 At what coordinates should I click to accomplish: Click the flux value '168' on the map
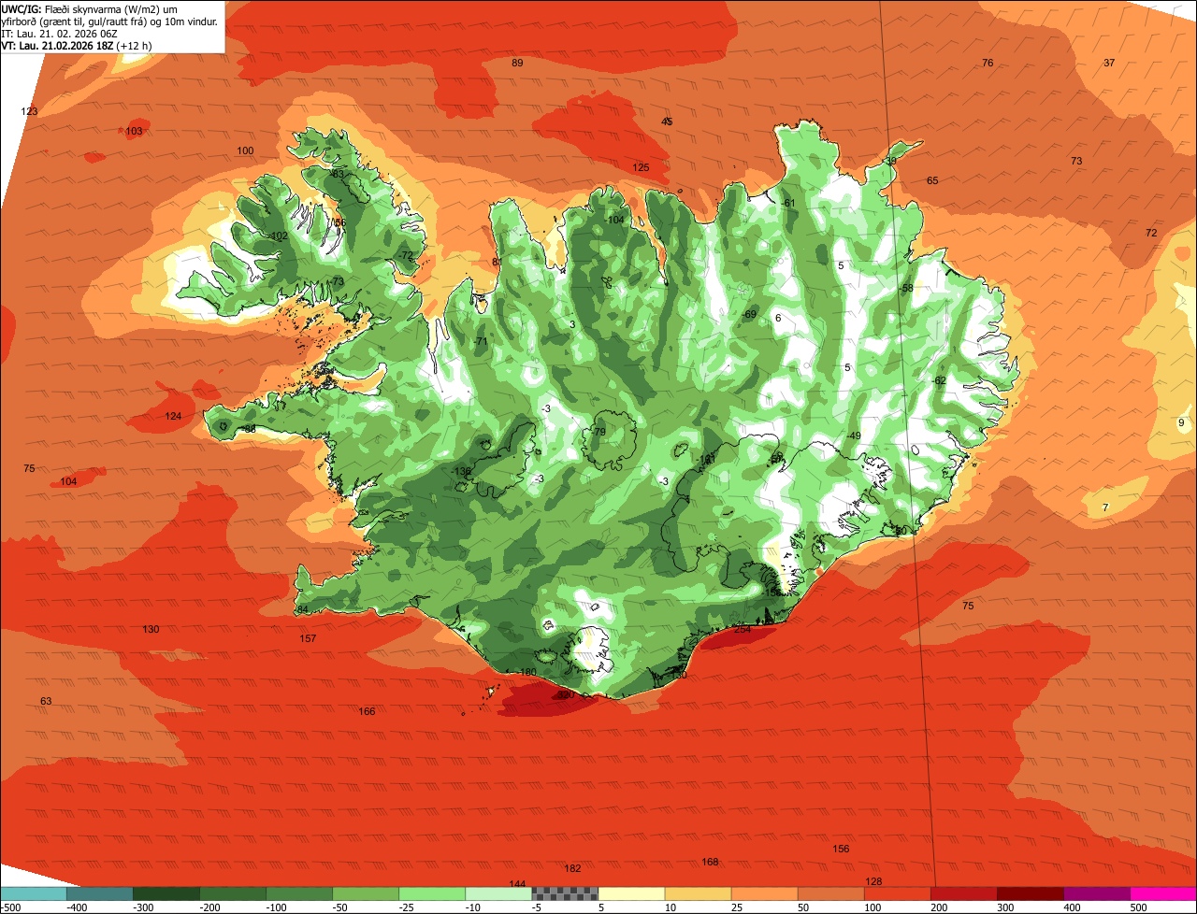tap(711, 862)
